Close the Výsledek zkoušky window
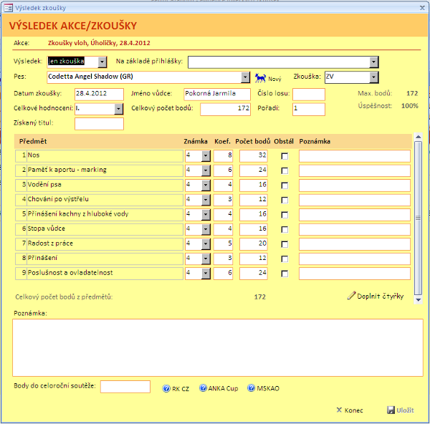Viewport: 430px width, 424px height. pos(422,8)
